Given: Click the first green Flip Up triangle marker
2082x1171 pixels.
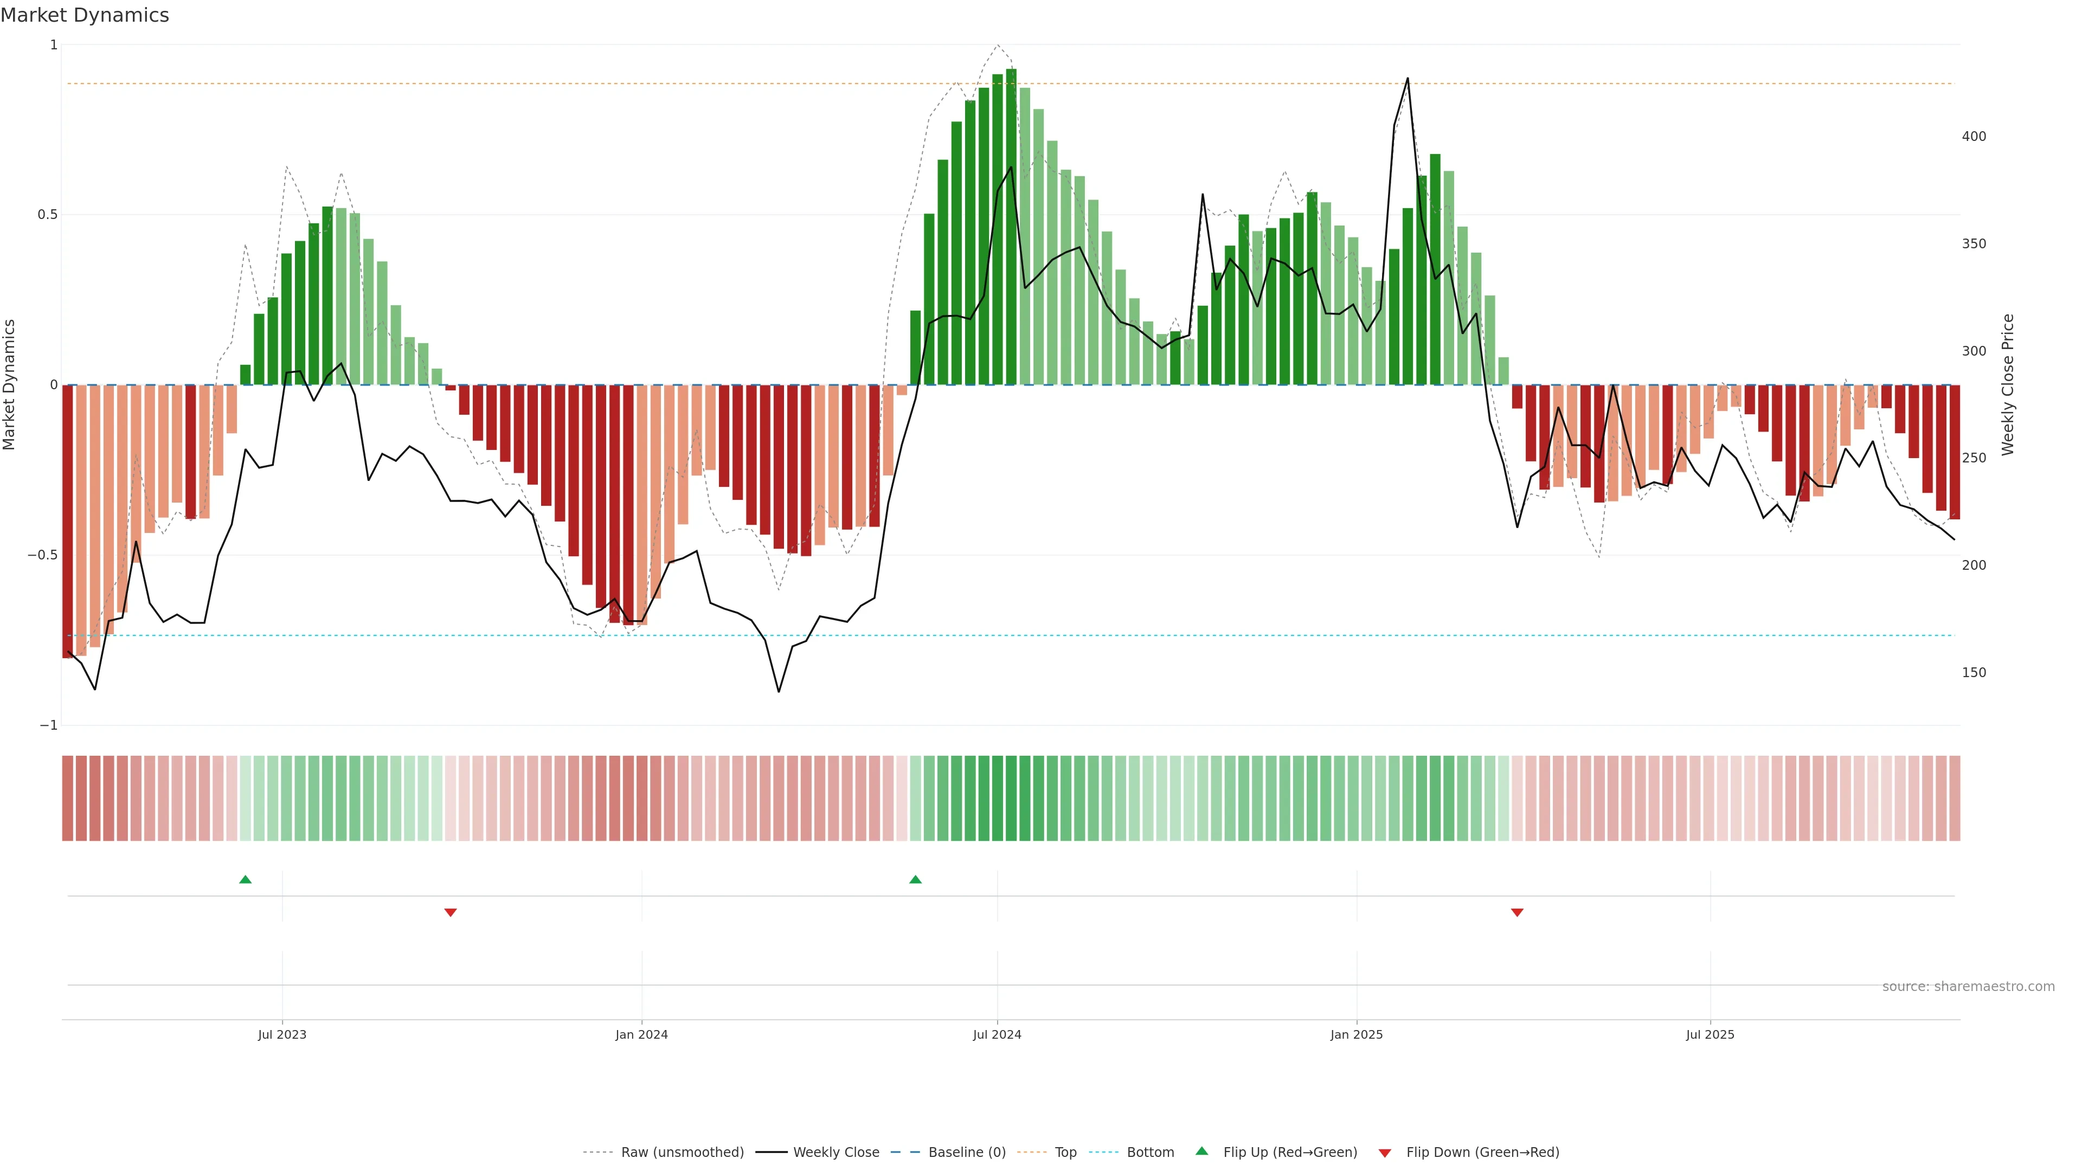Looking at the screenshot, I should coord(246,879).
